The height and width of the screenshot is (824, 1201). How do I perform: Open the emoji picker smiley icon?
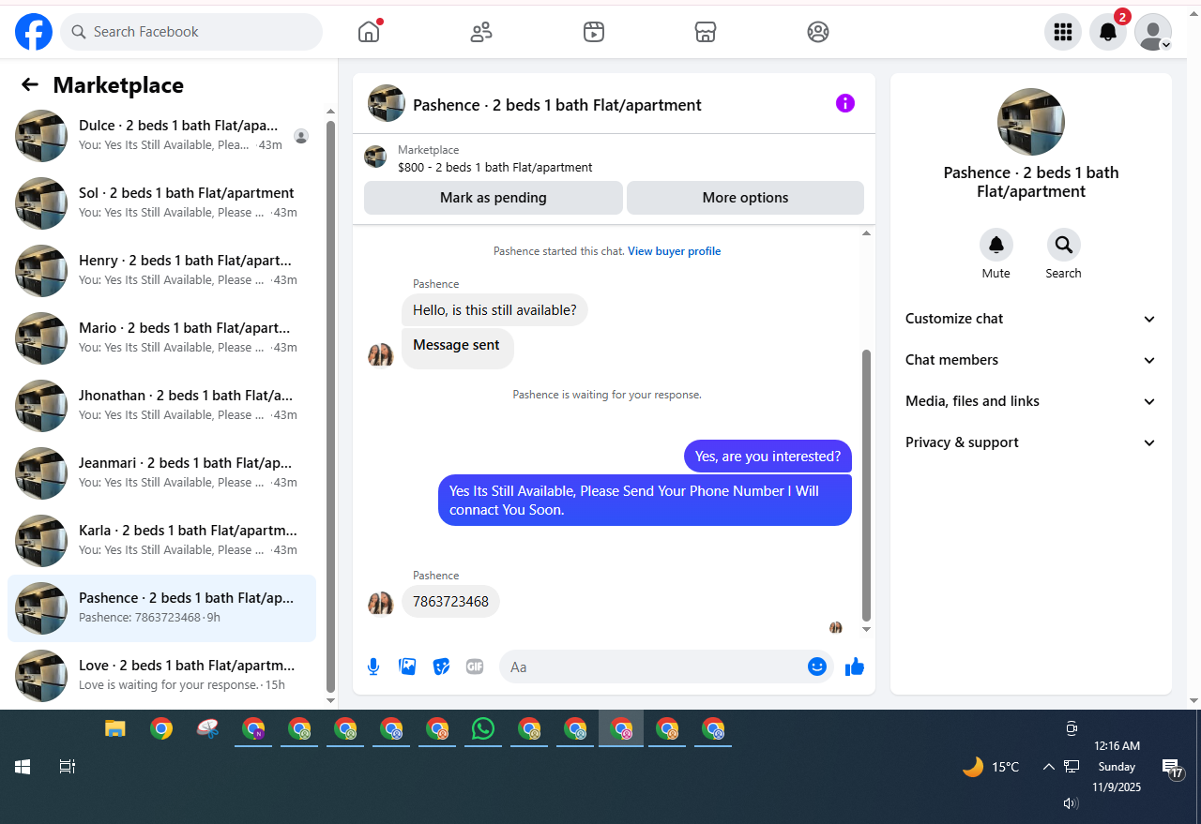point(817,667)
